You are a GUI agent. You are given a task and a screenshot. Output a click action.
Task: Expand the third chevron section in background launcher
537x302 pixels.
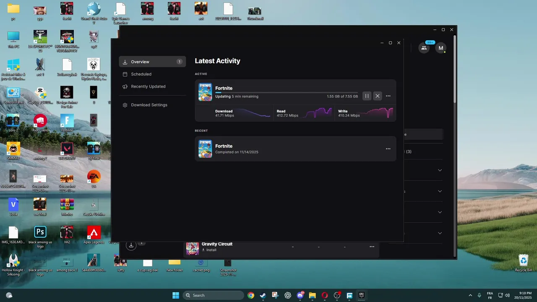[440, 212]
